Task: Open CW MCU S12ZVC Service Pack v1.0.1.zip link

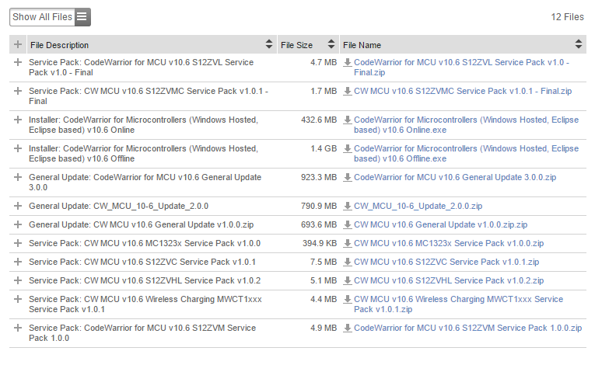Action: (446, 262)
